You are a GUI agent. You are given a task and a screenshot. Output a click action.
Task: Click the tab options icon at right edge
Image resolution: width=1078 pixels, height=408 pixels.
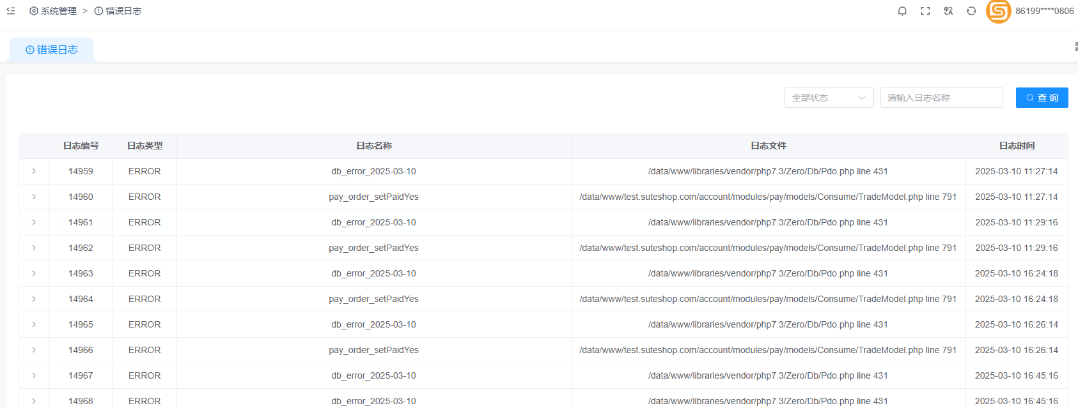tap(1075, 47)
